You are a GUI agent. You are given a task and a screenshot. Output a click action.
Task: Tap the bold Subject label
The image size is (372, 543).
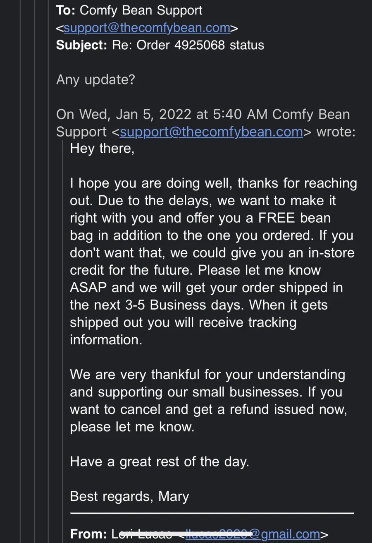(82, 45)
